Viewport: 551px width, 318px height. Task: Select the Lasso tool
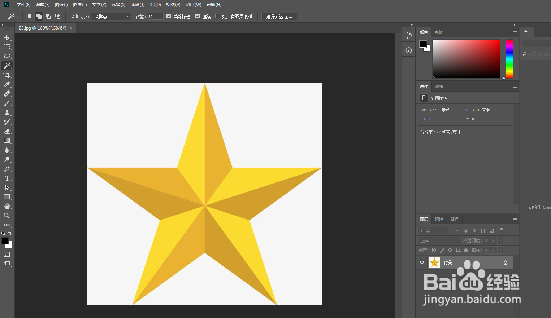point(7,56)
